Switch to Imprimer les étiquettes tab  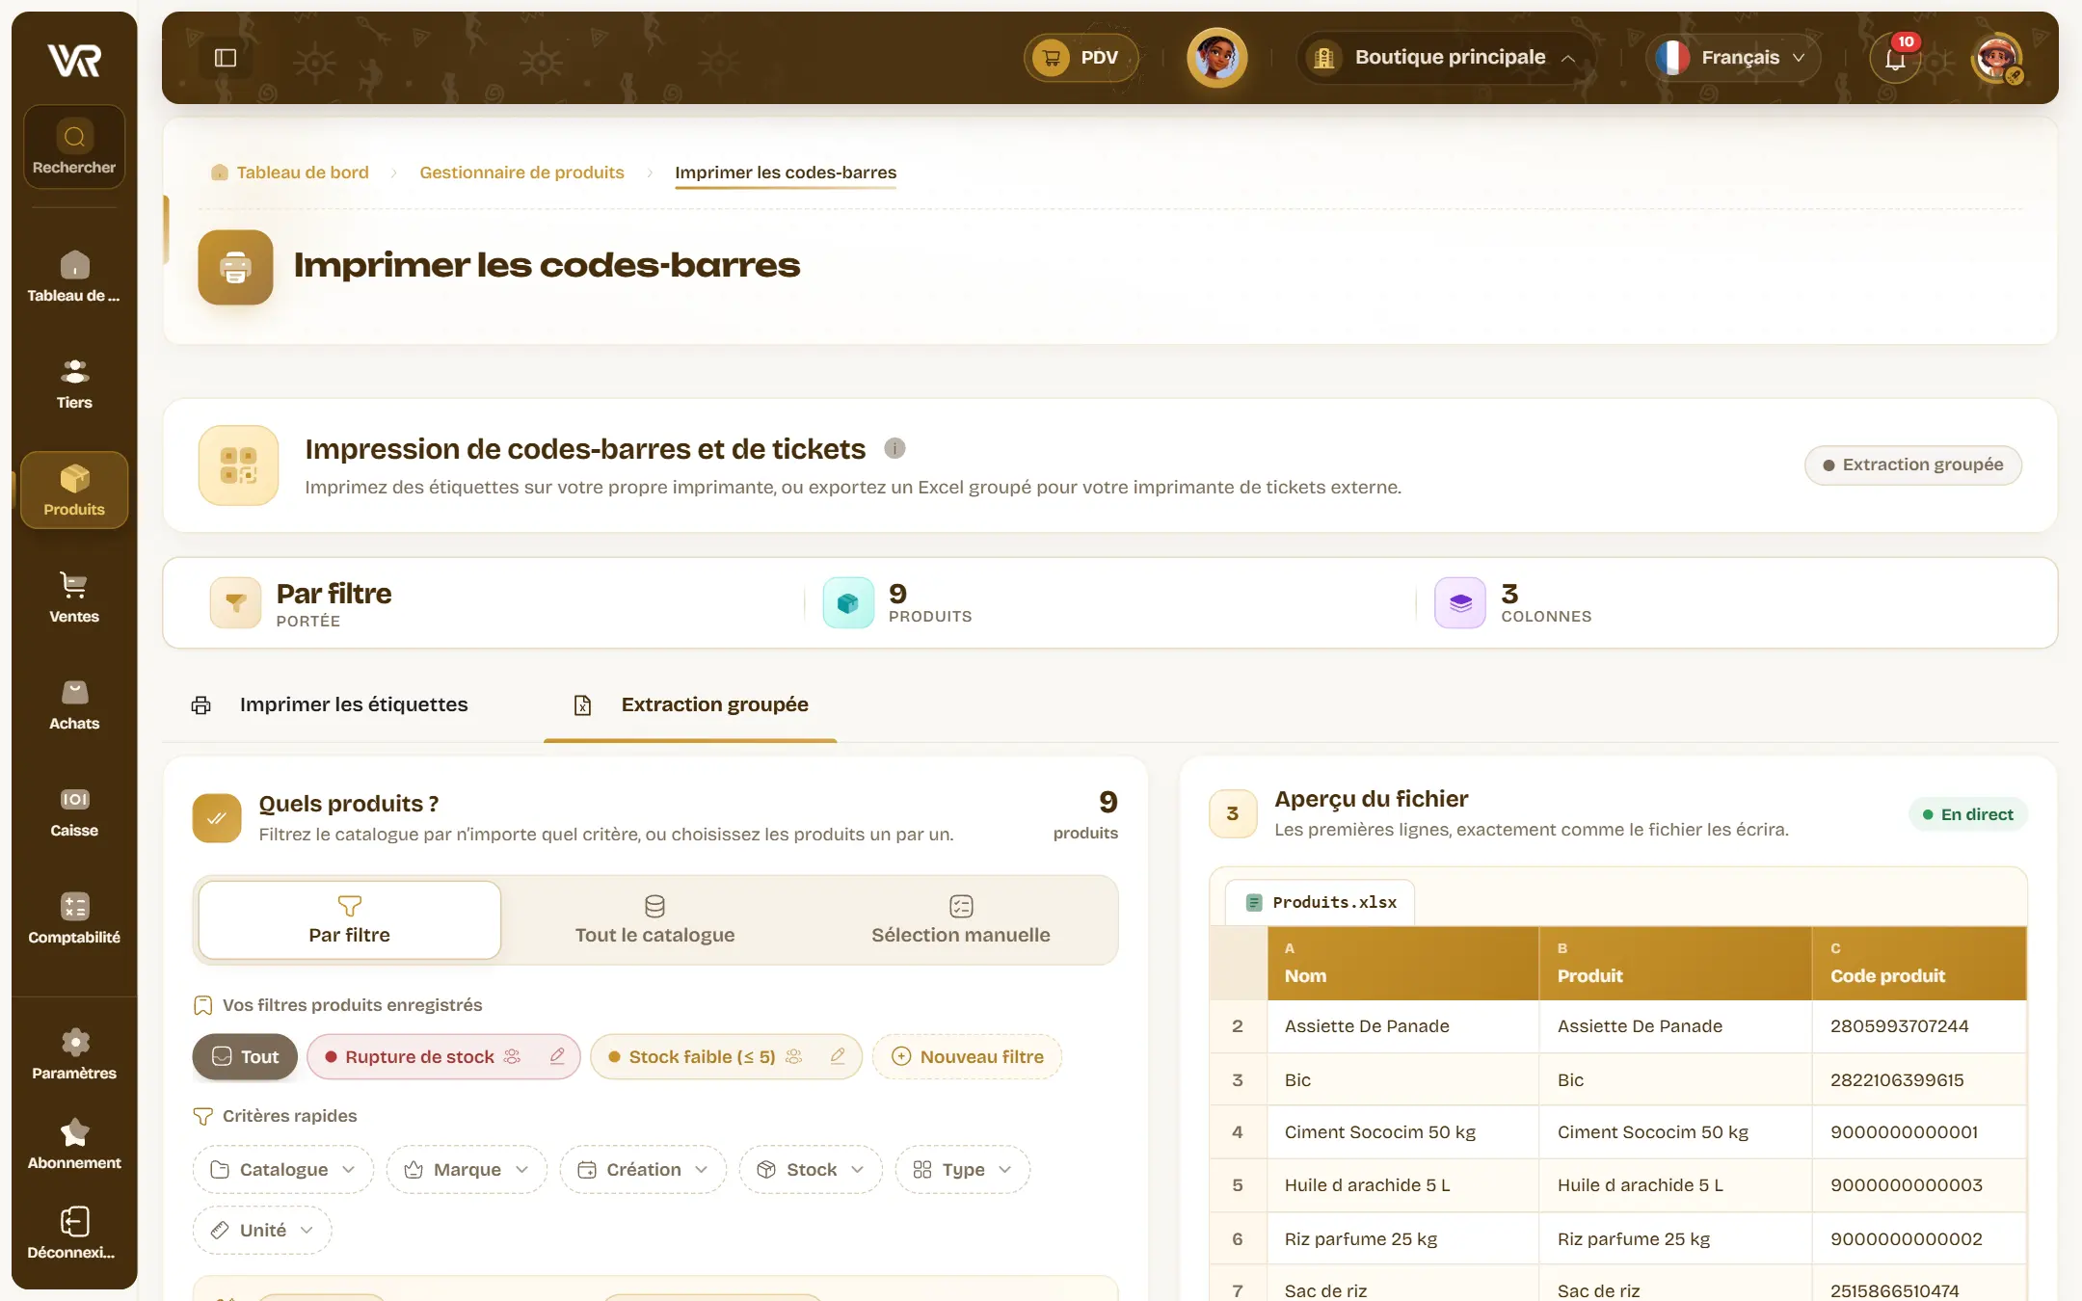coord(330,704)
